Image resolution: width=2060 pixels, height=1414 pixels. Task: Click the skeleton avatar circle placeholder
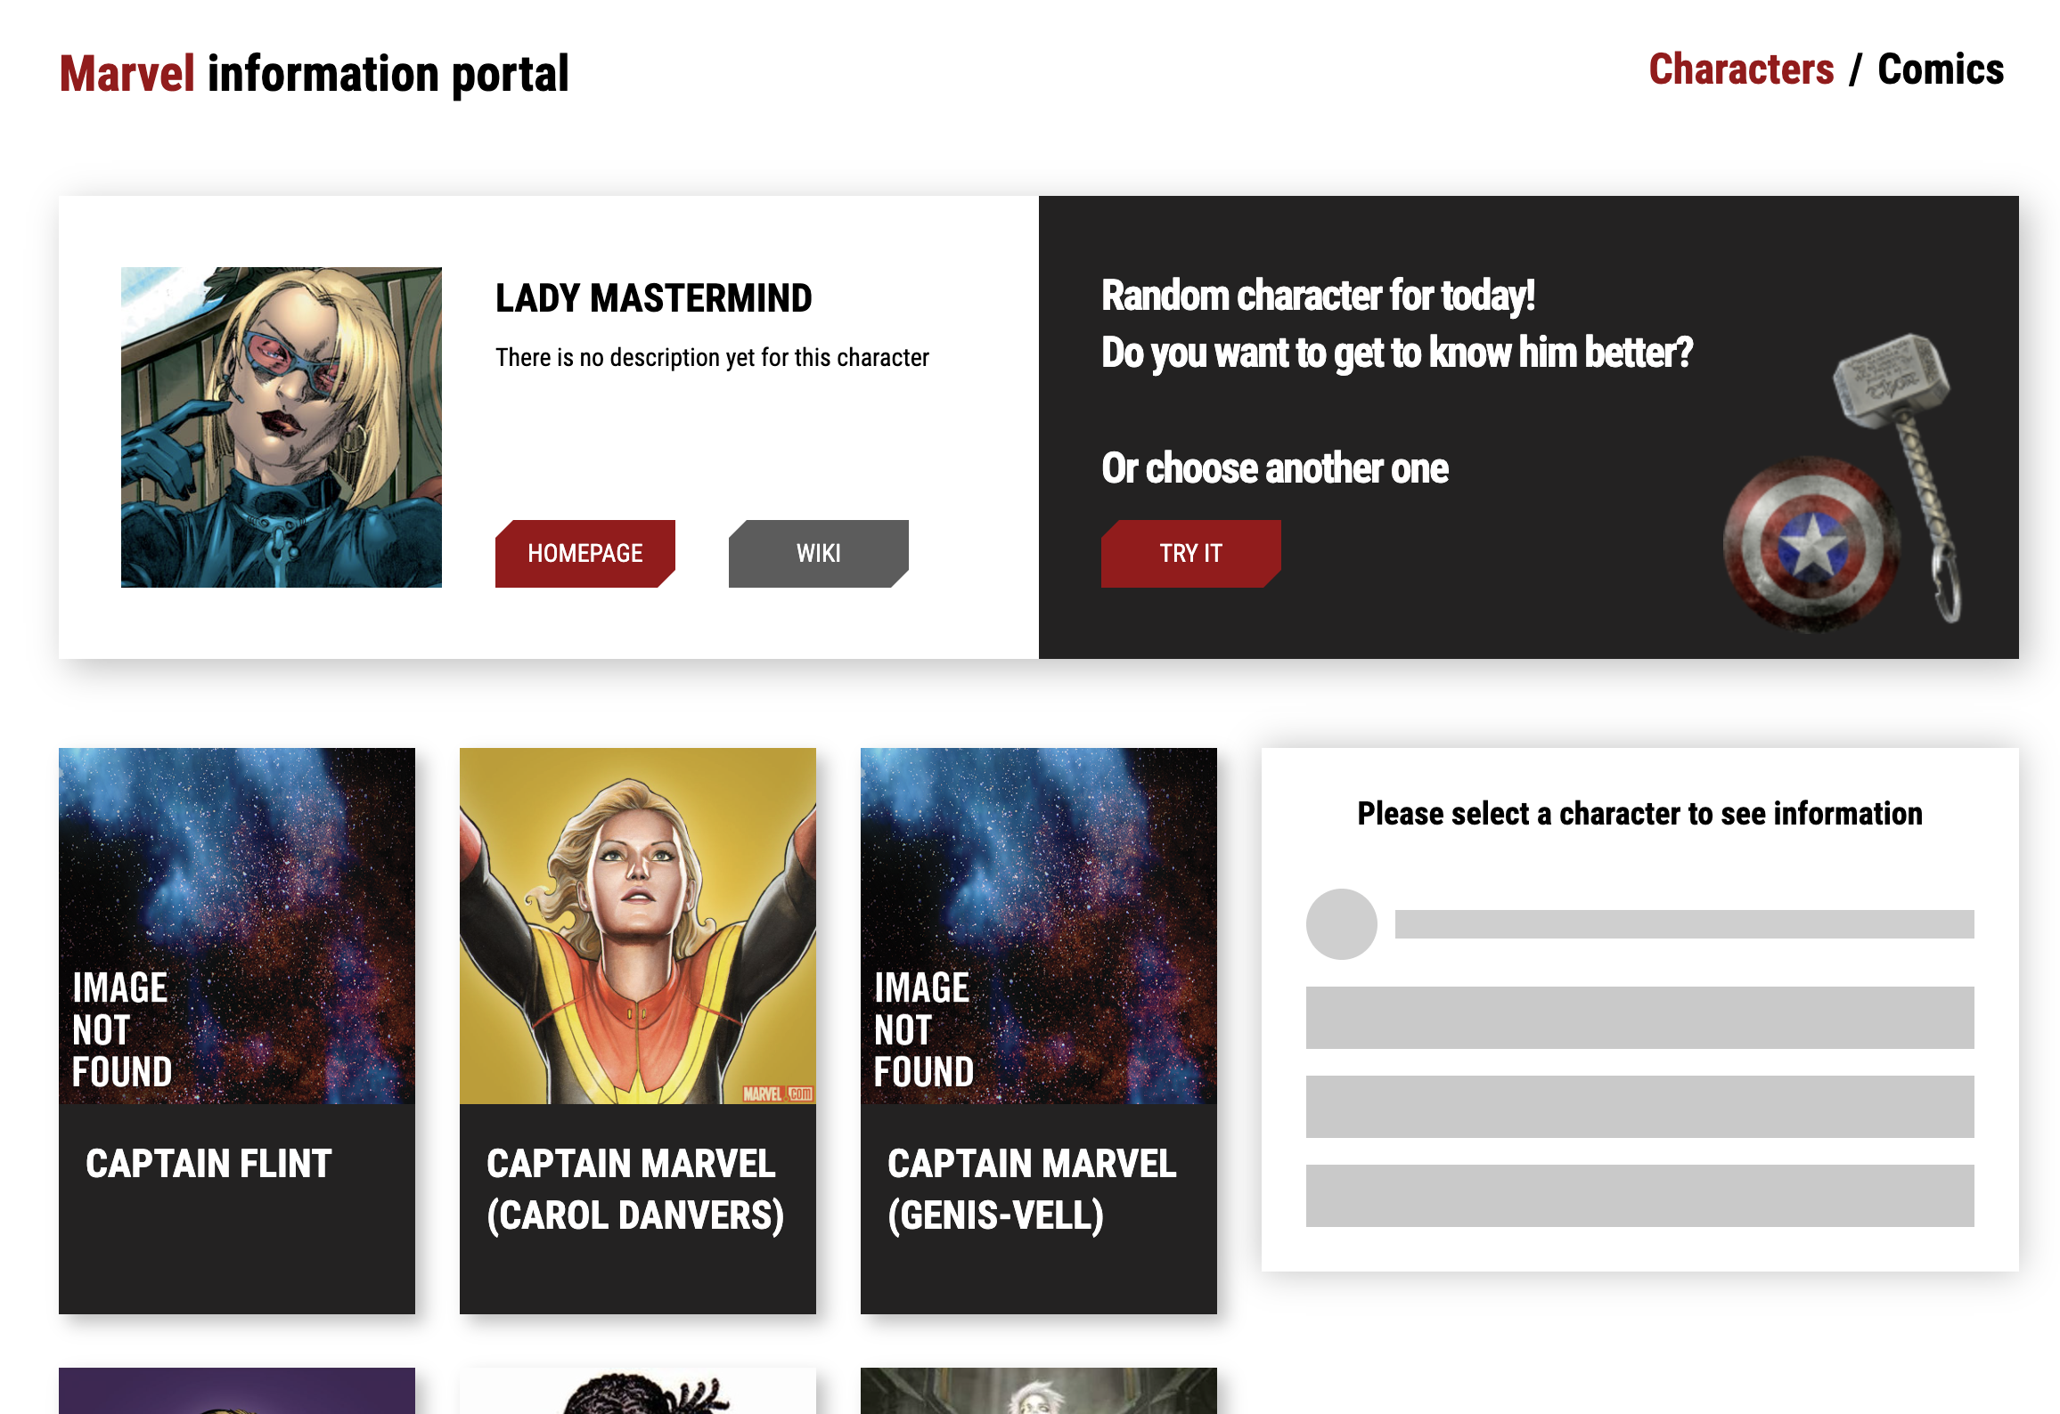(1342, 924)
